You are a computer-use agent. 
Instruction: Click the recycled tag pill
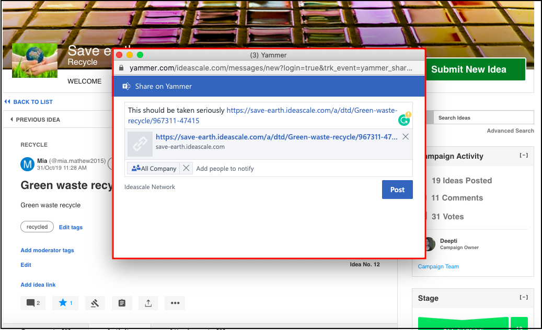tap(37, 227)
